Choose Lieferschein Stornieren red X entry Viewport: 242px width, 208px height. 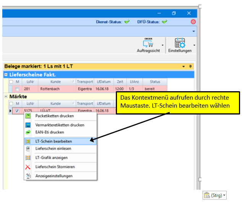pyautogui.click(x=55, y=167)
